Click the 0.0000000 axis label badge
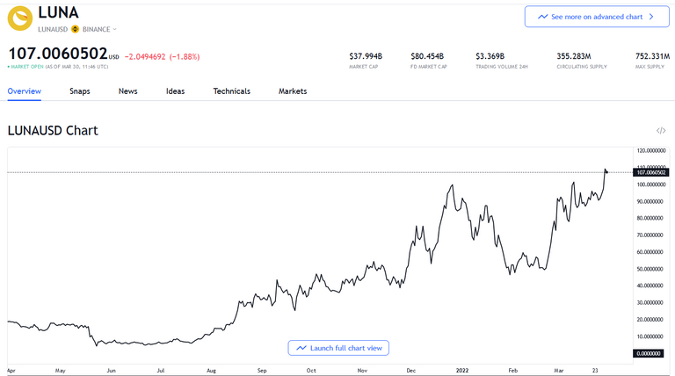 tap(649, 353)
